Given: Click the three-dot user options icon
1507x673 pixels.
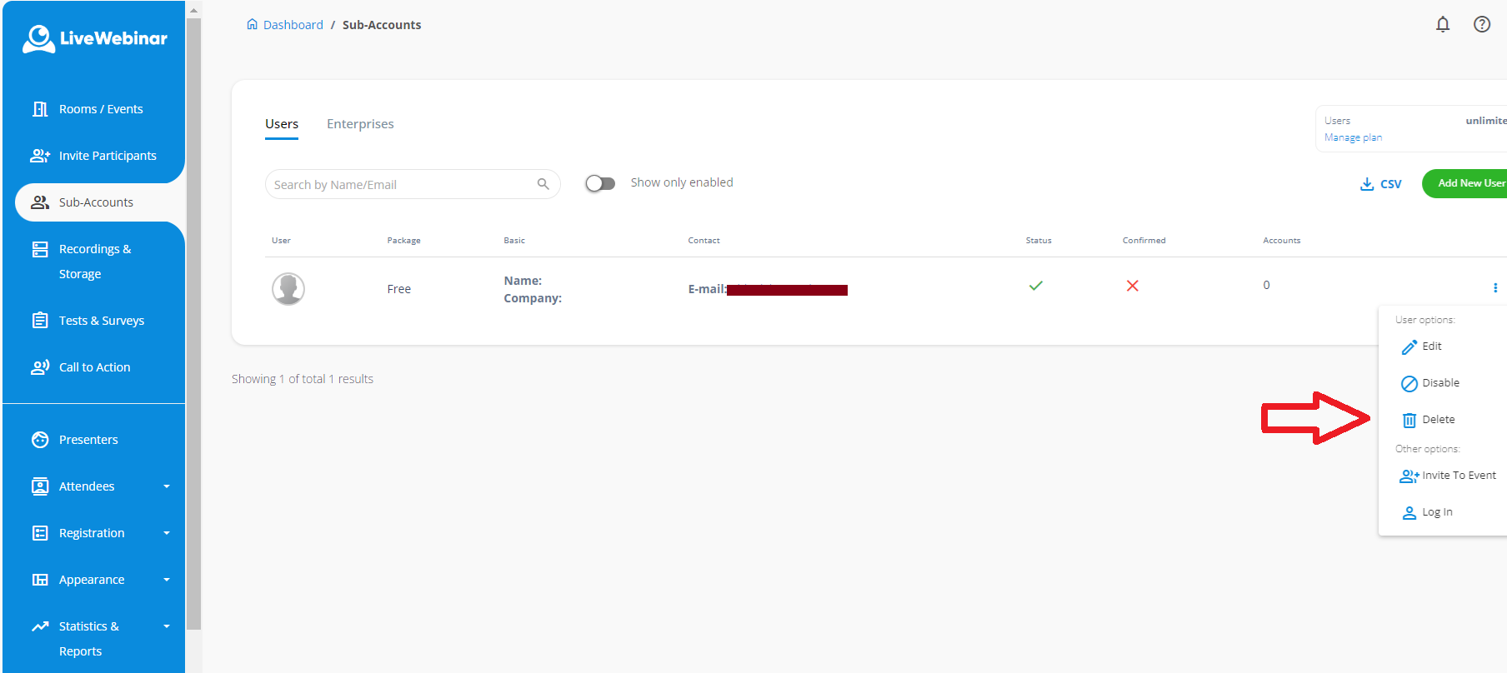Looking at the screenshot, I should coord(1494,287).
